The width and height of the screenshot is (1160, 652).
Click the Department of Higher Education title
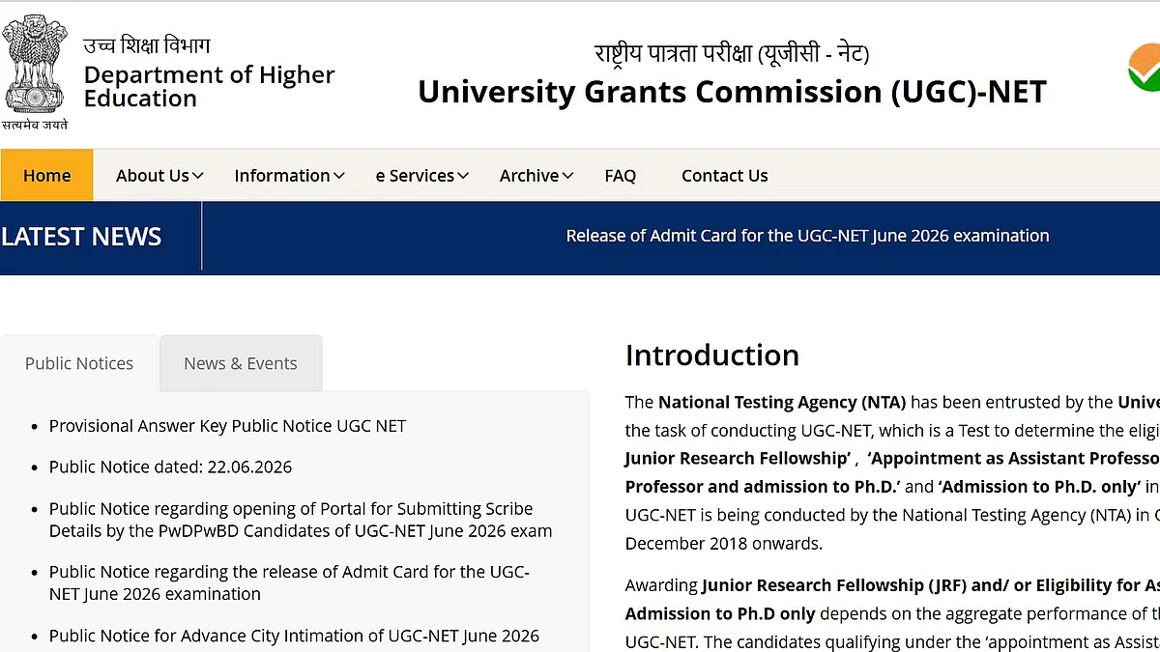tap(209, 86)
